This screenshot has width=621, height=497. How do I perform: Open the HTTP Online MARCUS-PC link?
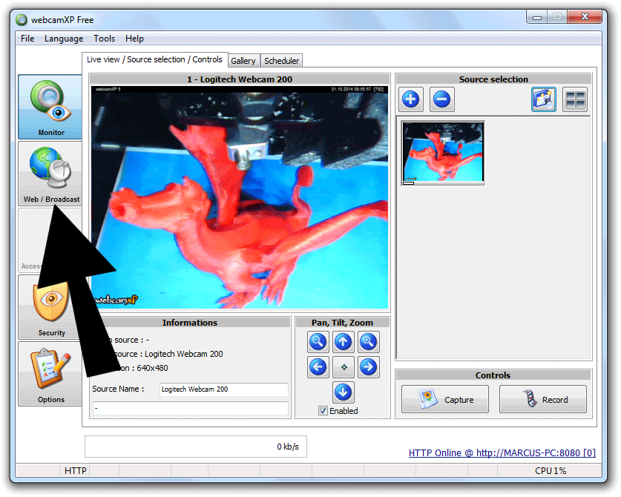coord(502,452)
